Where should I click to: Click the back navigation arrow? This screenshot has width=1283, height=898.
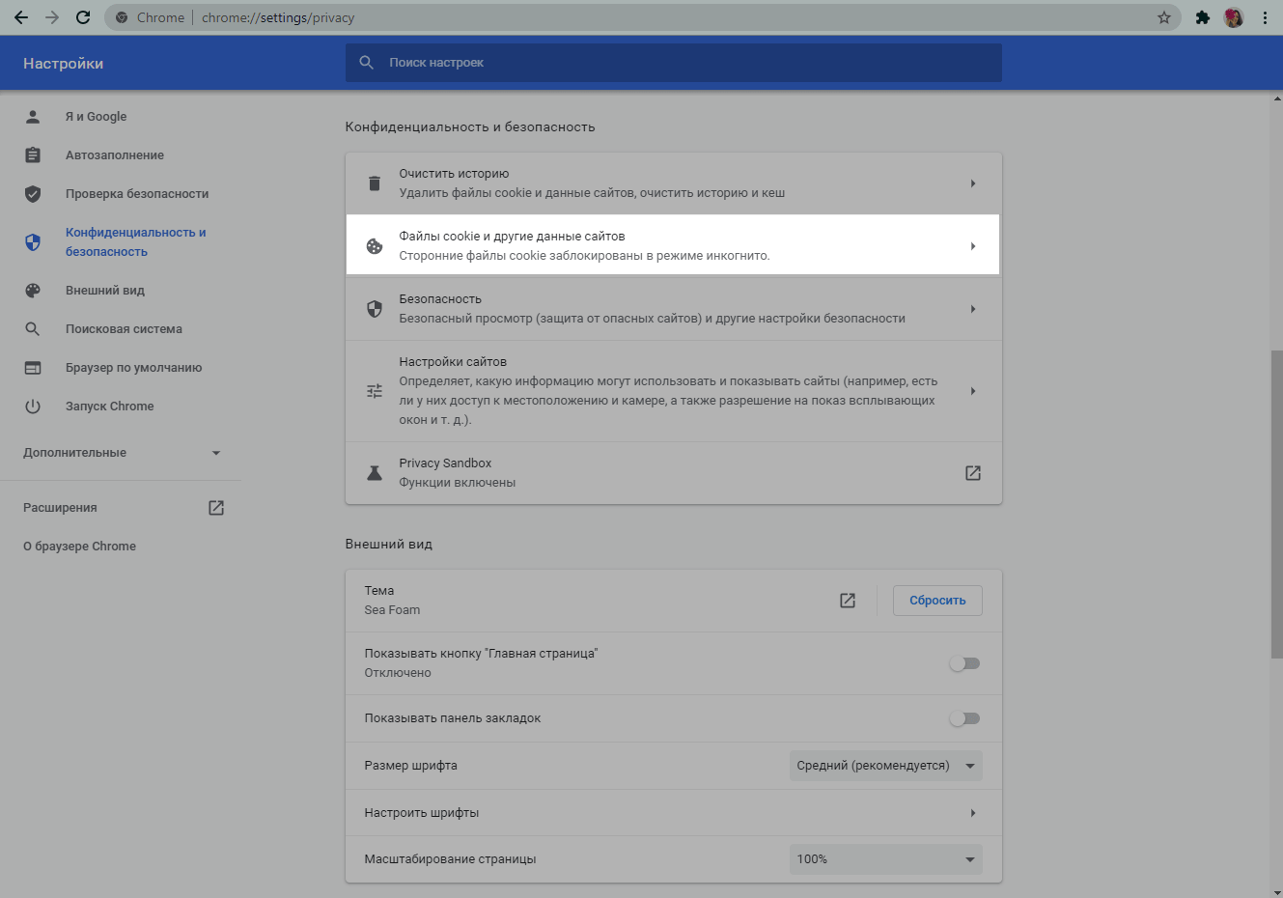click(21, 17)
